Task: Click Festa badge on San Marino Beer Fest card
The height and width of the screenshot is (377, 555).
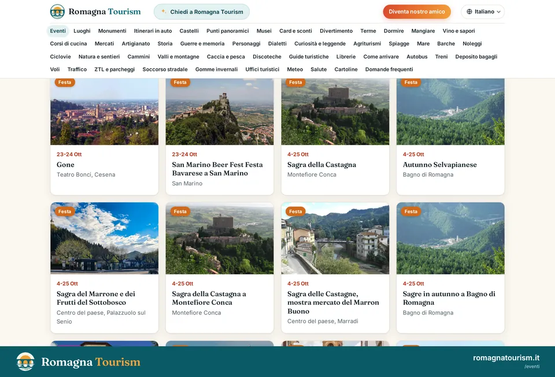Action: click(x=180, y=83)
